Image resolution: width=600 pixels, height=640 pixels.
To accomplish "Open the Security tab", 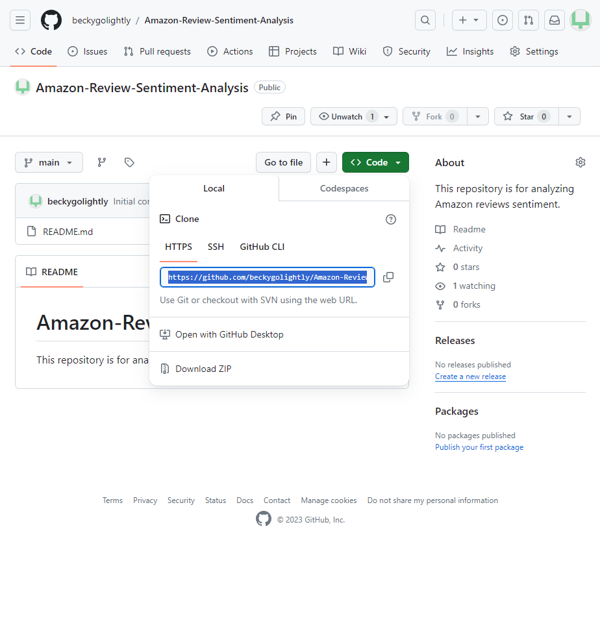I will tap(406, 51).
